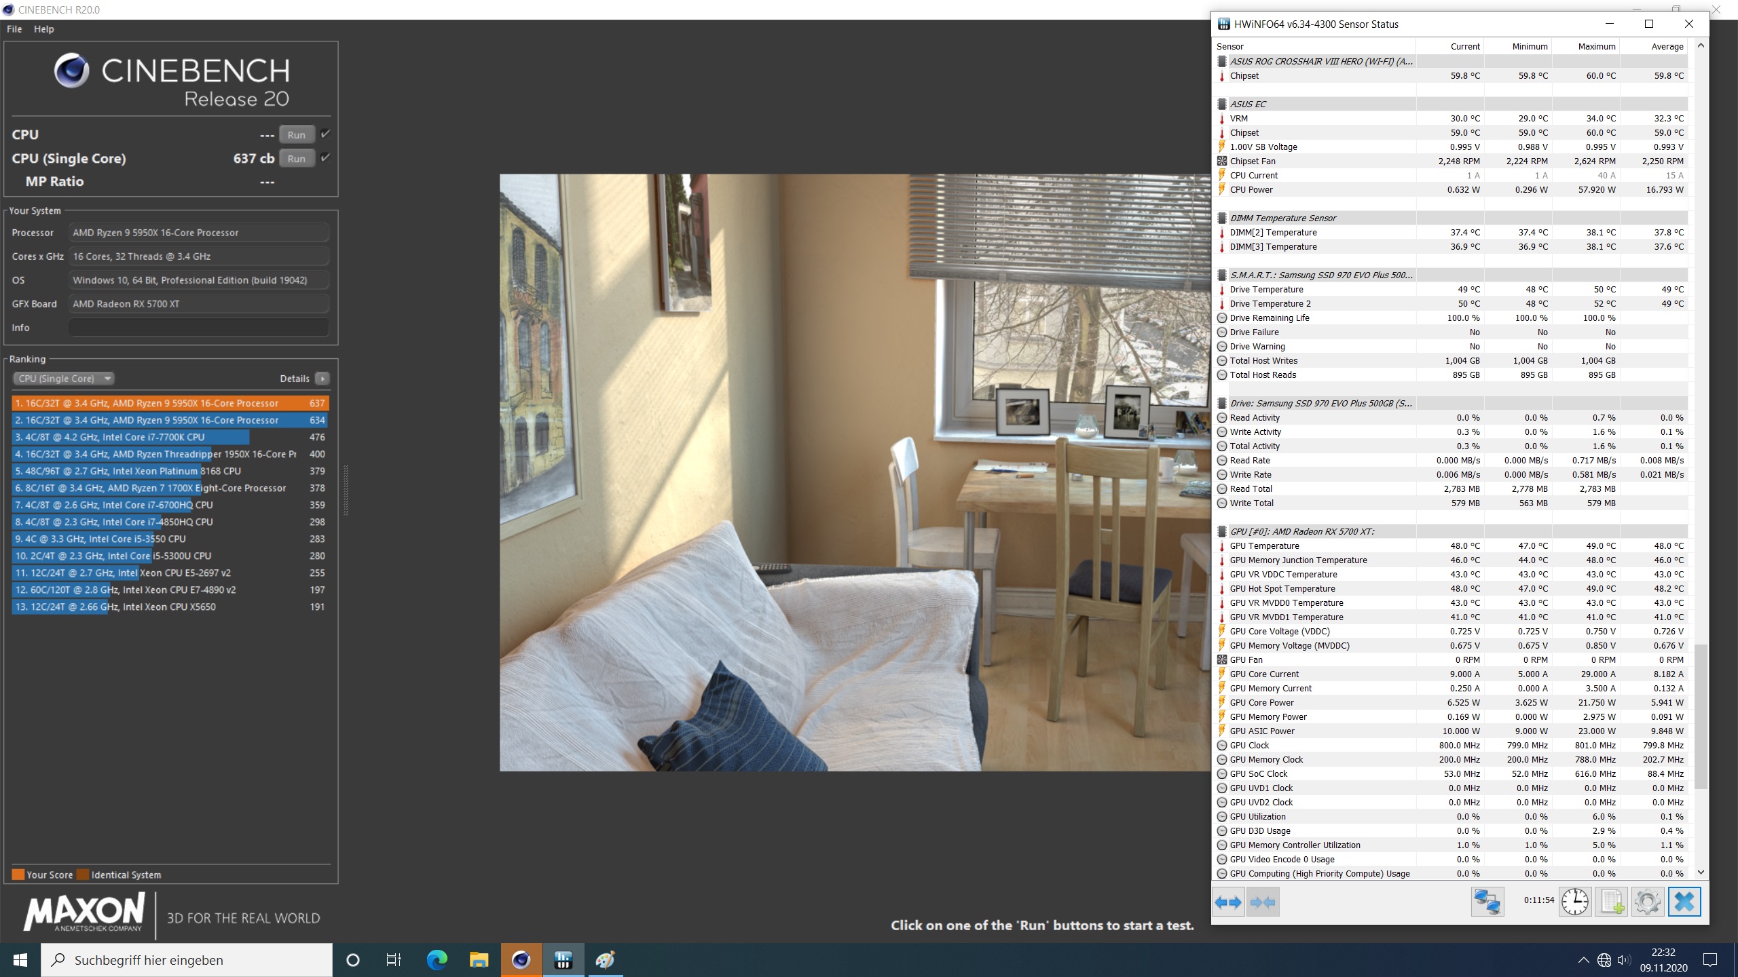Click the collapse columns inward-arrows icon
1738x977 pixels.
(1262, 902)
